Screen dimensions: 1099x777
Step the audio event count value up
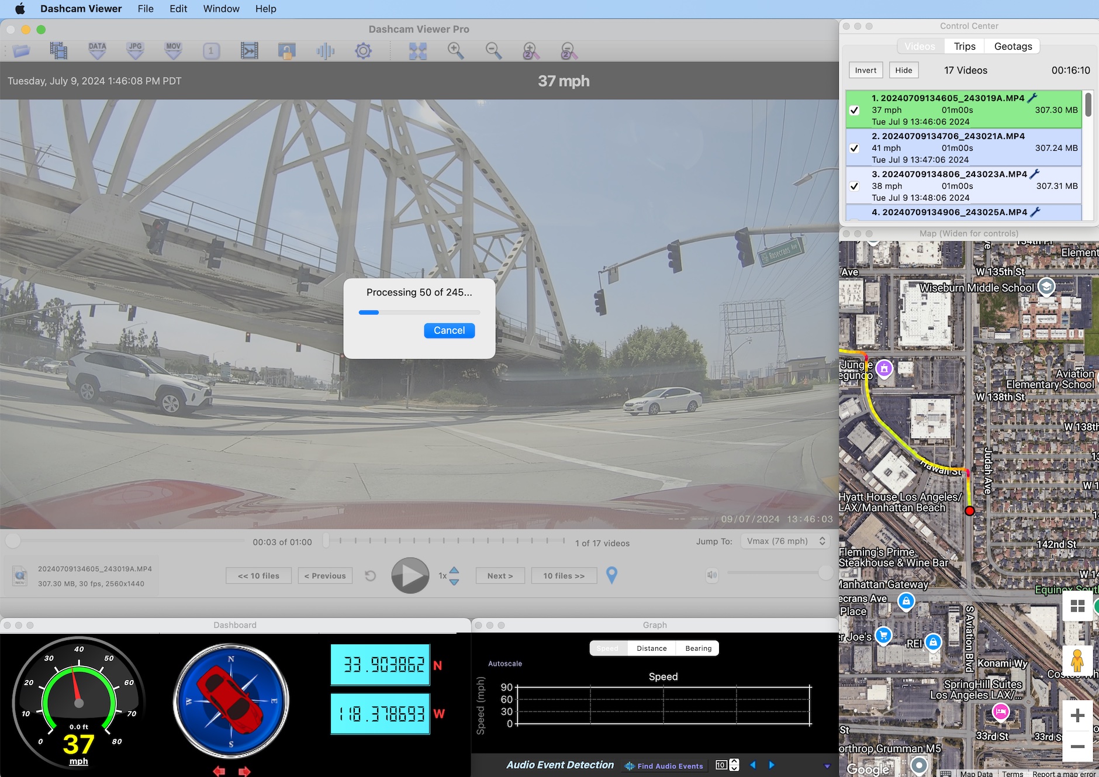[735, 762]
